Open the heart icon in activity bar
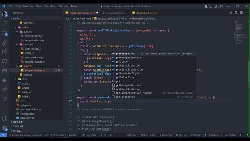The height and width of the screenshot is (141, 250). click(5, 99)
